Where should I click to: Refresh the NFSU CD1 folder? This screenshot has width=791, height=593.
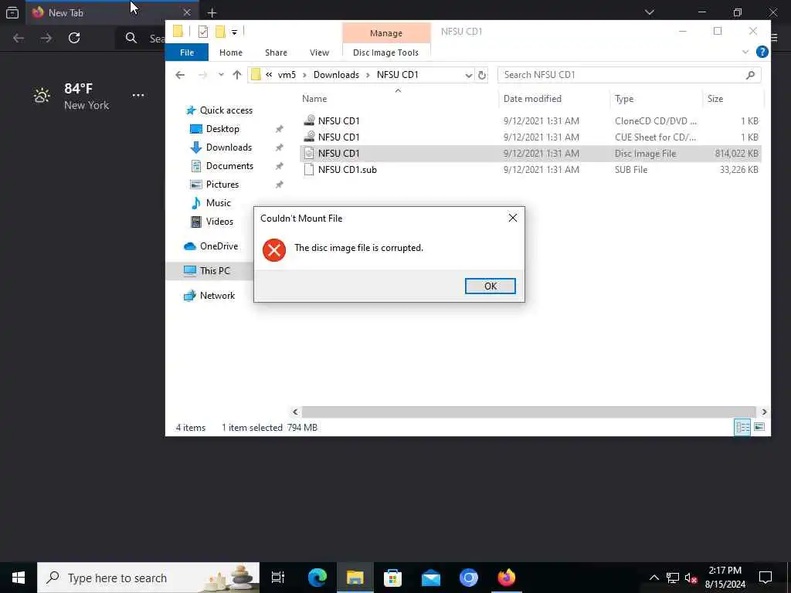click(482, 75)
